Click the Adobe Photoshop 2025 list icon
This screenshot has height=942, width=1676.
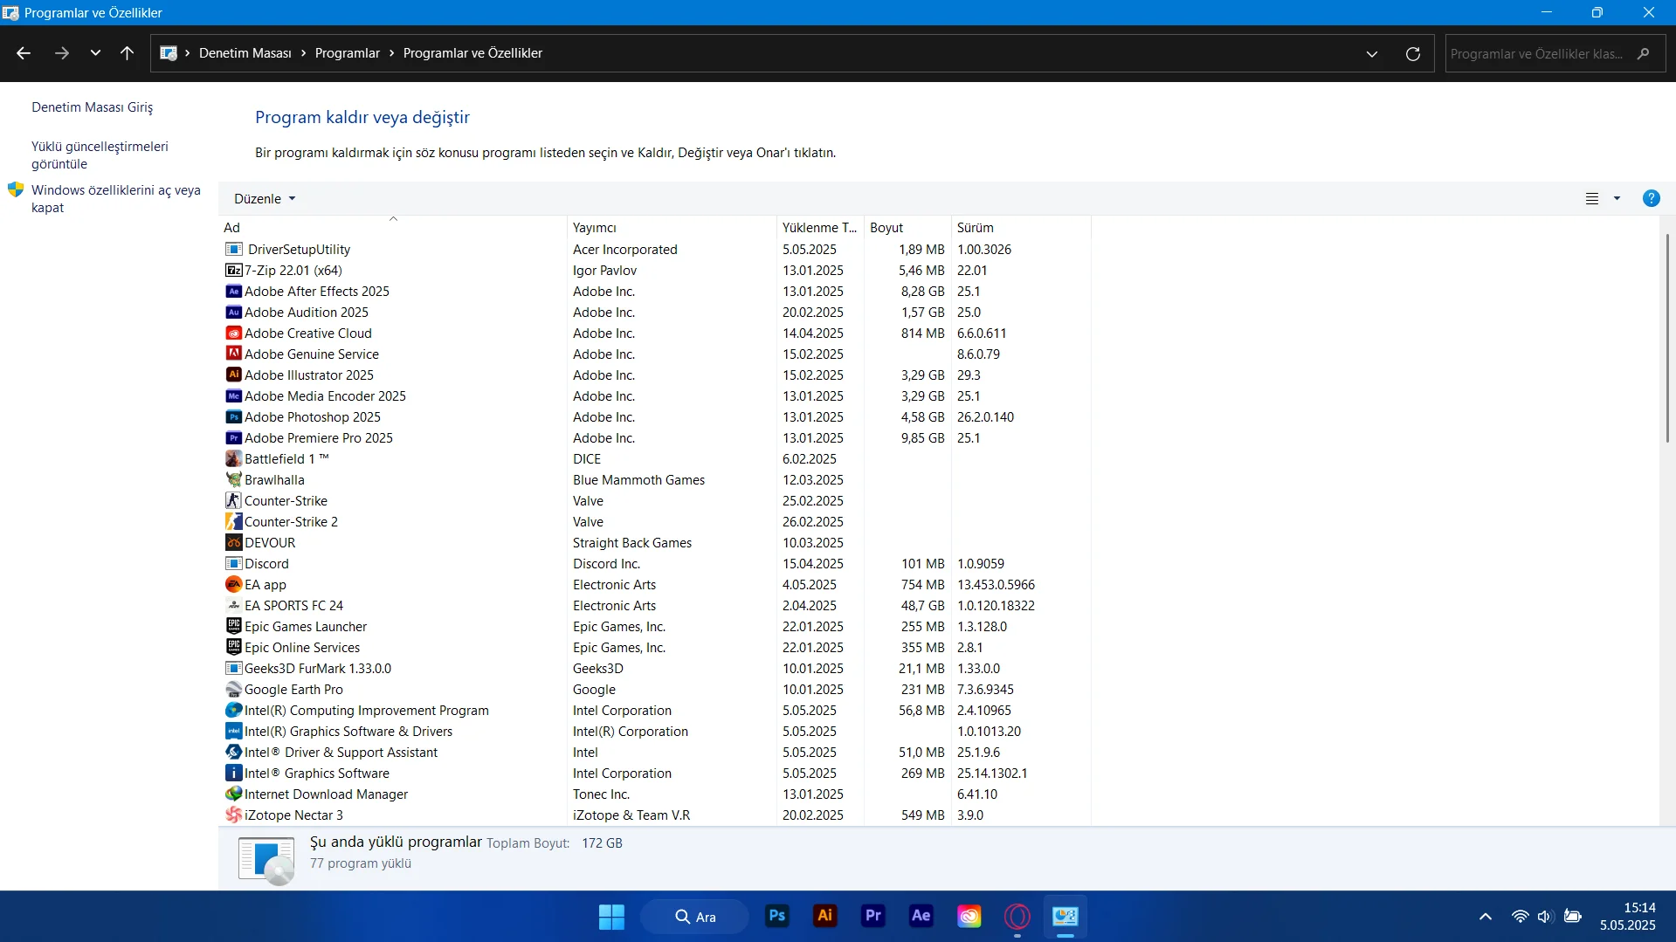click(x=233, y=417)
